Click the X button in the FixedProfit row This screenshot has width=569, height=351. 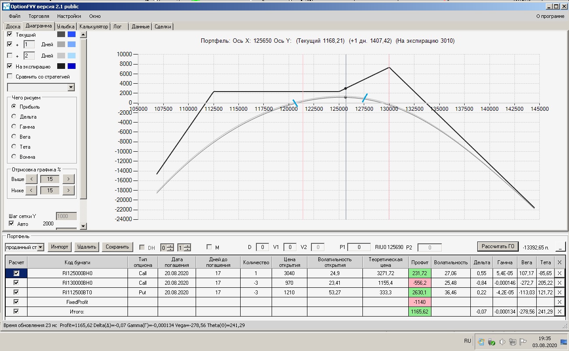[x=560, y=302]
